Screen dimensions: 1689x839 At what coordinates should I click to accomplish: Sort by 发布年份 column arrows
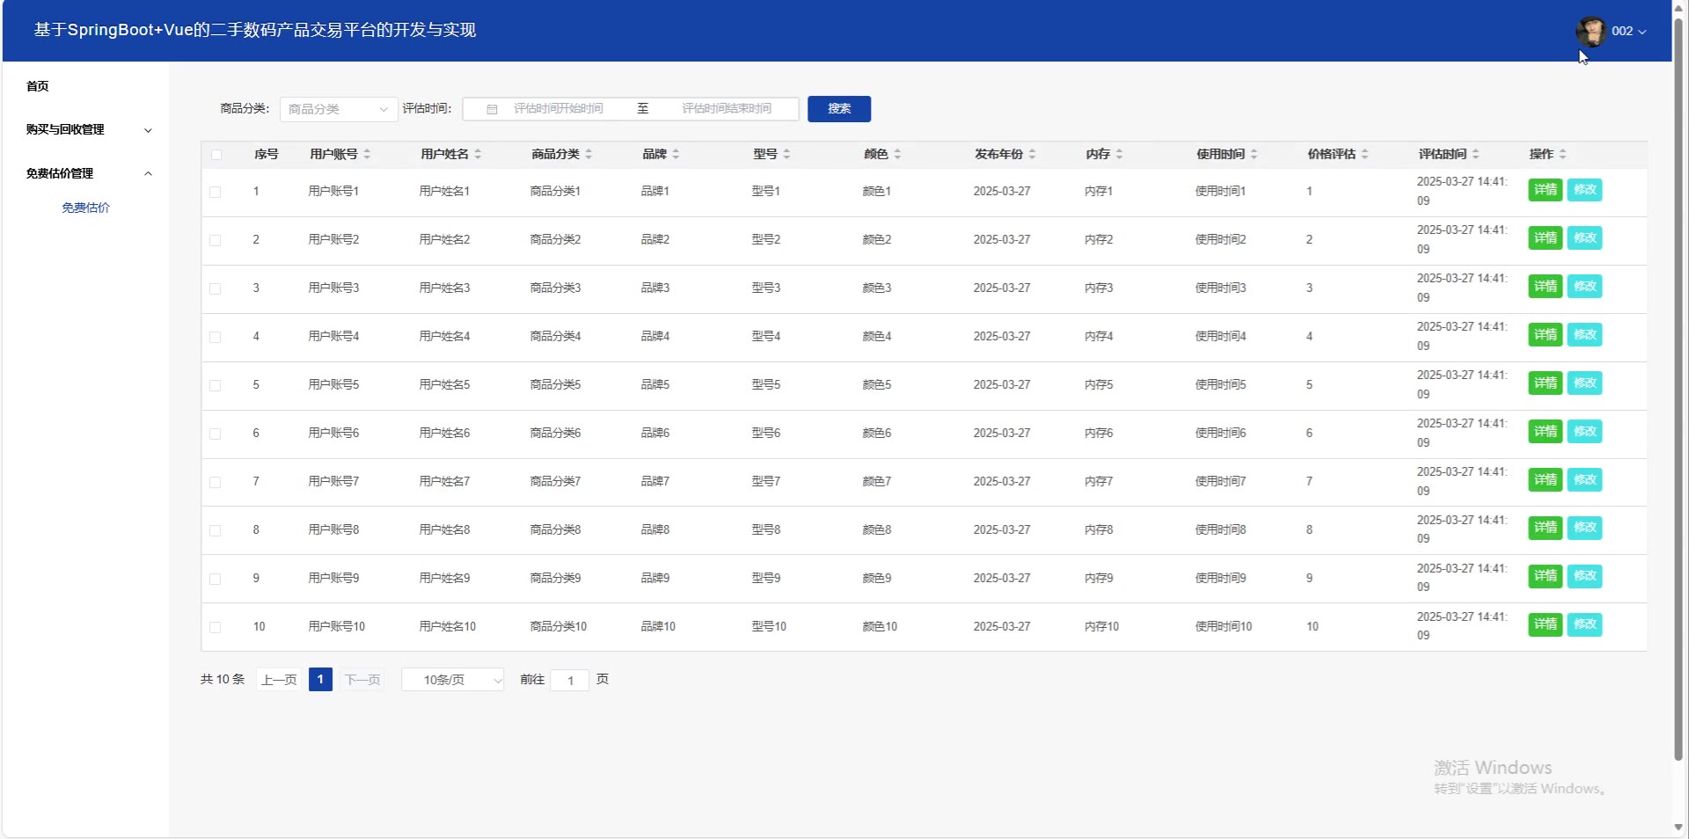point(1032,155)
